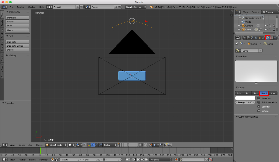Toggle visibility eye for Camera in outliner

(x=266, y=26)
